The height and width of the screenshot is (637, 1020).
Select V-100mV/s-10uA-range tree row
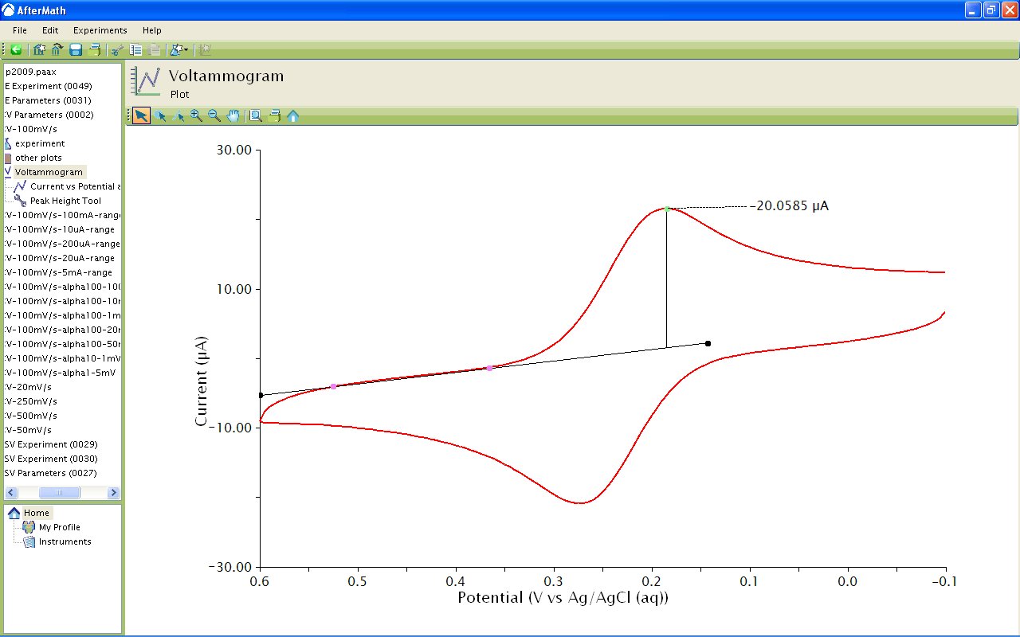60,229
